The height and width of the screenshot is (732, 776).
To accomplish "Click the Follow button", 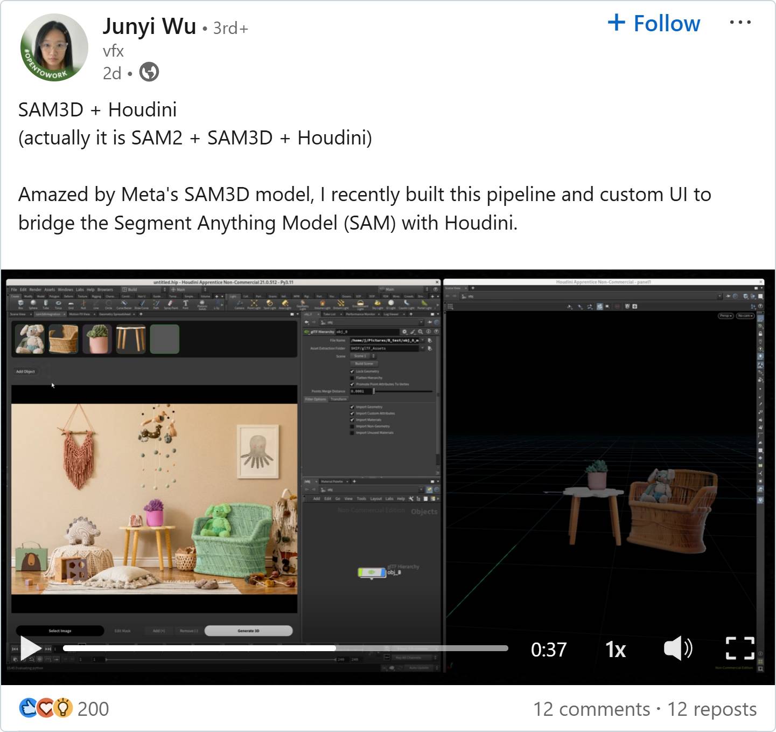I will point(654,24).
